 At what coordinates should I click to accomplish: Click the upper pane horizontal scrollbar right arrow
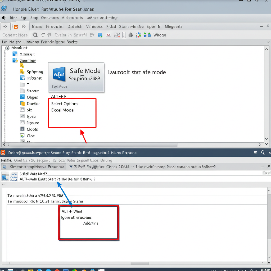260,144
